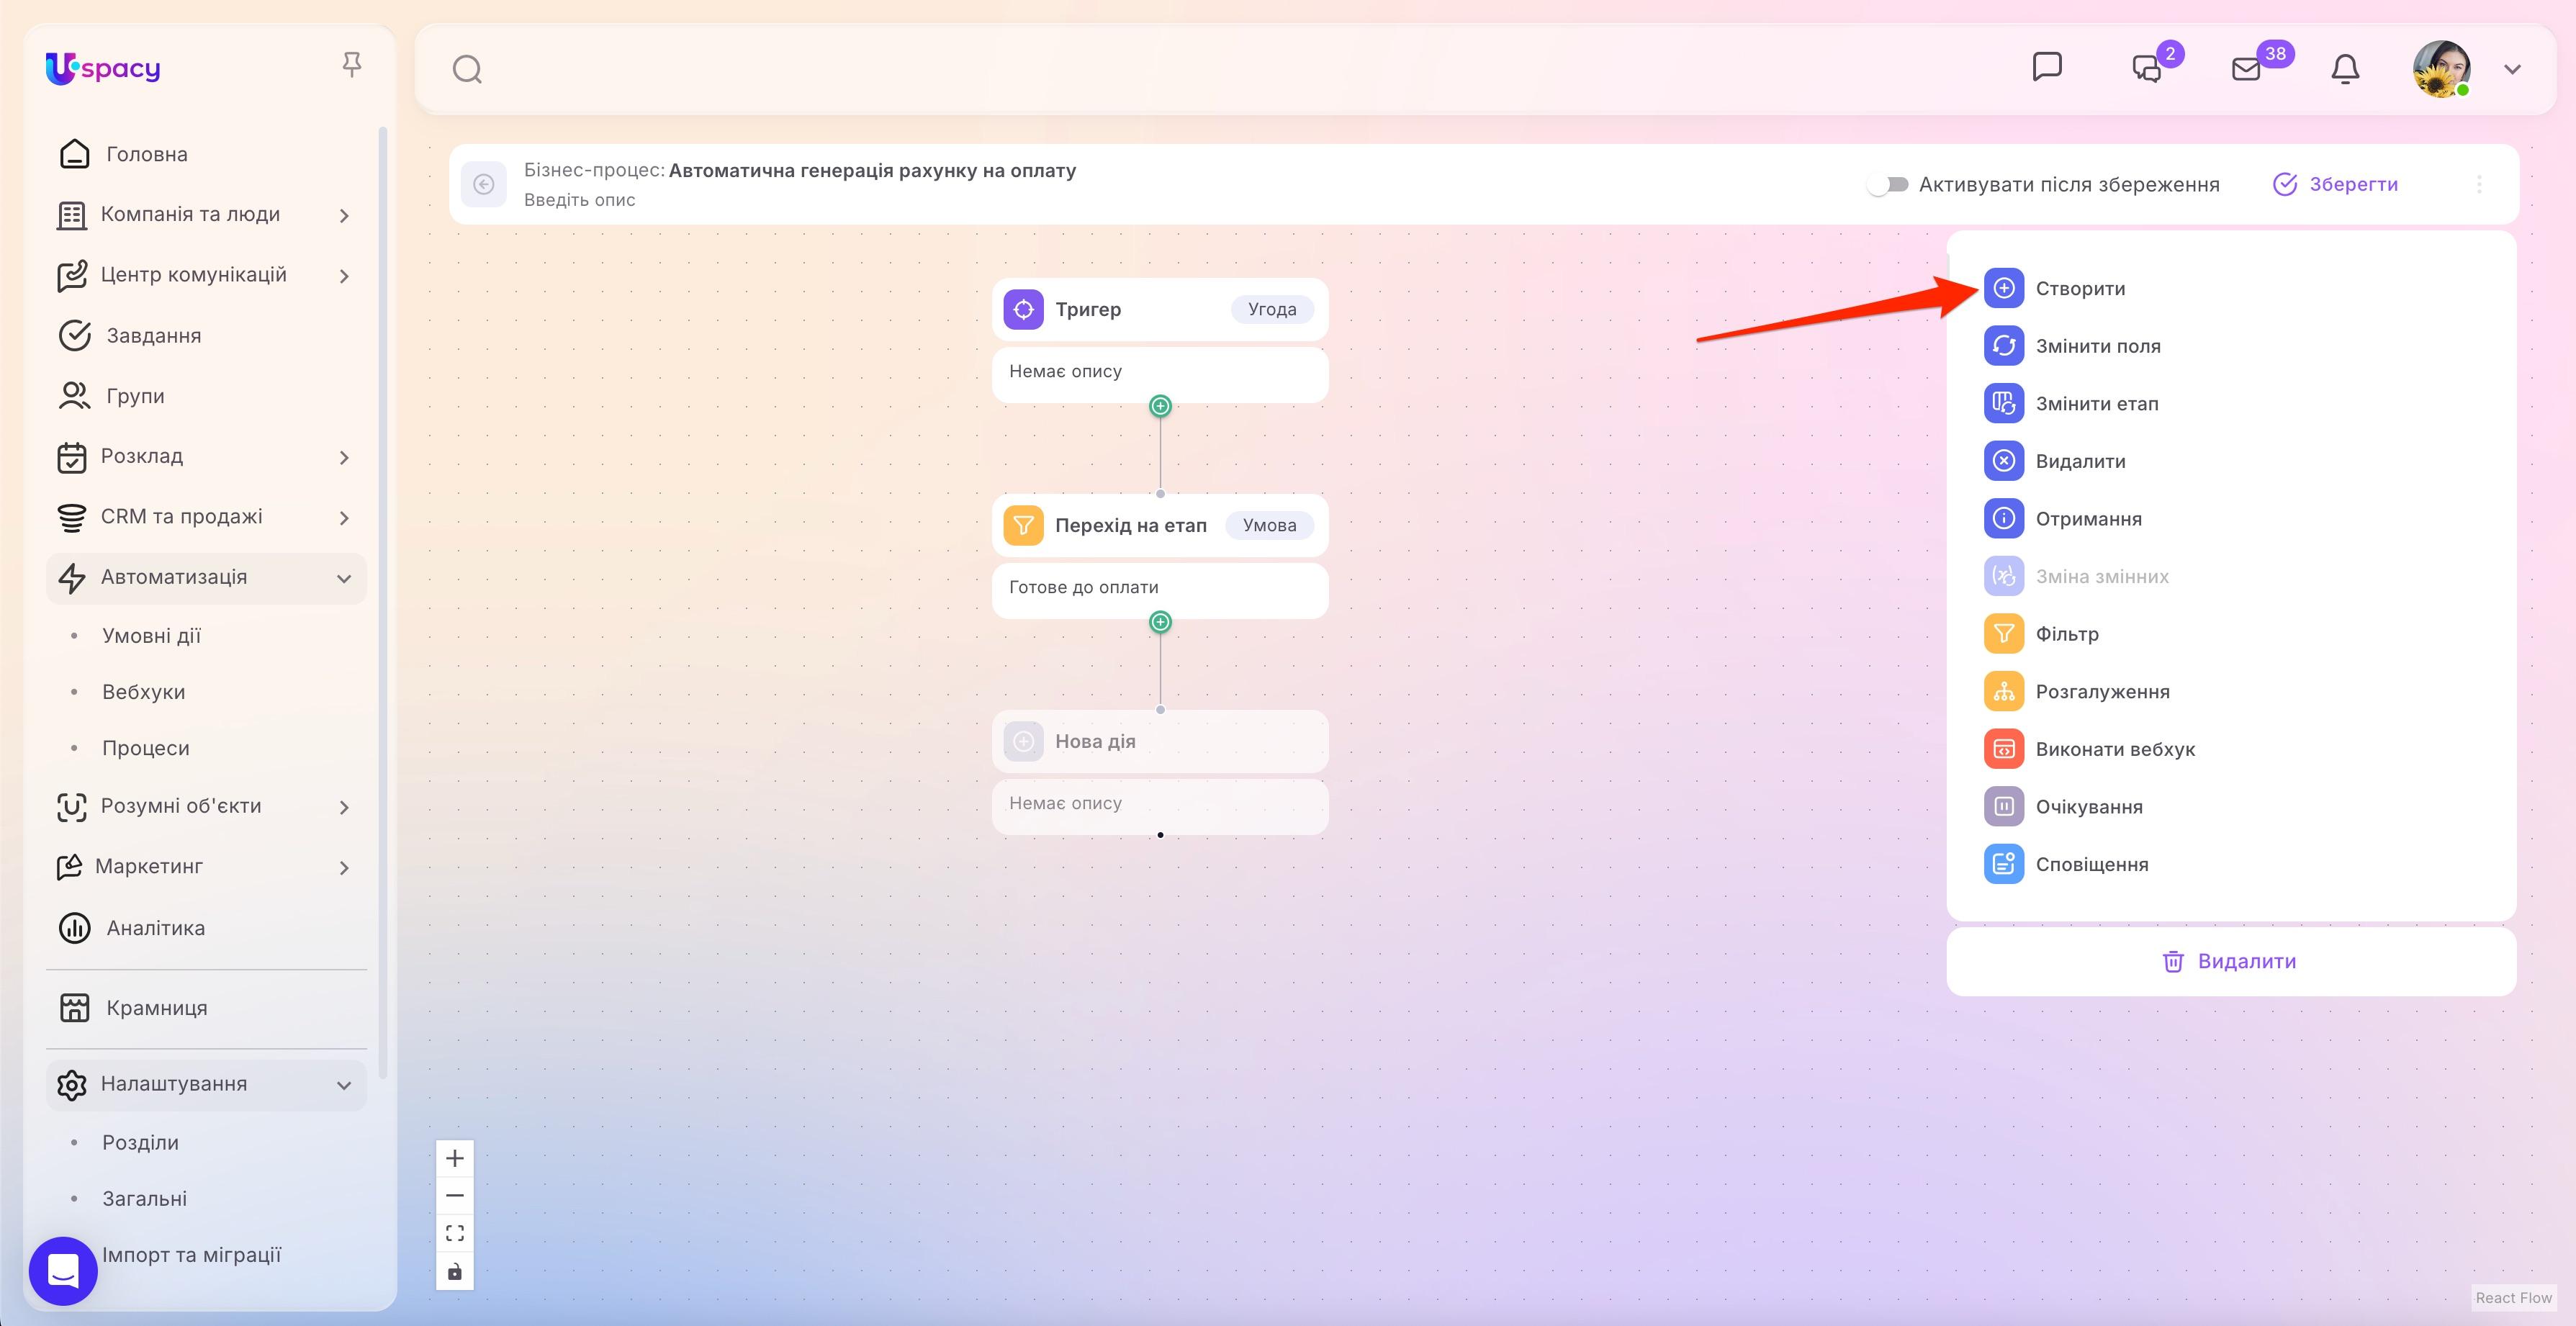Image resolution: width=2576 pixels, height=1326 pixels.
Task: Click the Сповіщення notification action icon
Action: point(2003,864)
